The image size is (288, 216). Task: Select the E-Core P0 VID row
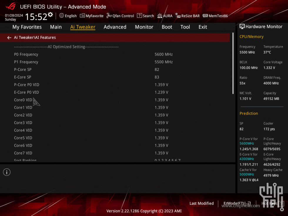click(115, 92)
